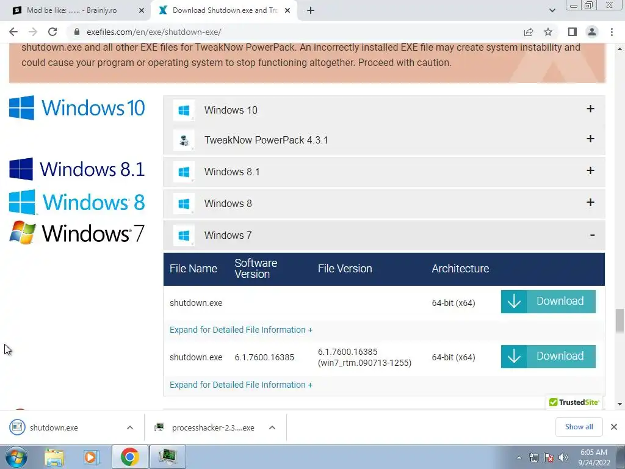625x469 pixels.
Task: Open Windows Explorer from taskbar
Action: pyautogui.click(x=54, y=457)
